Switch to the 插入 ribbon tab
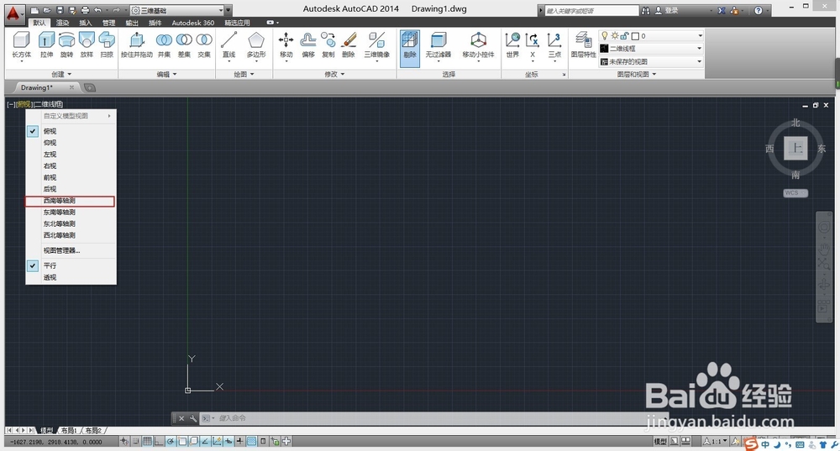The width and height of the screenshot is (840, 451). point(86,23)
